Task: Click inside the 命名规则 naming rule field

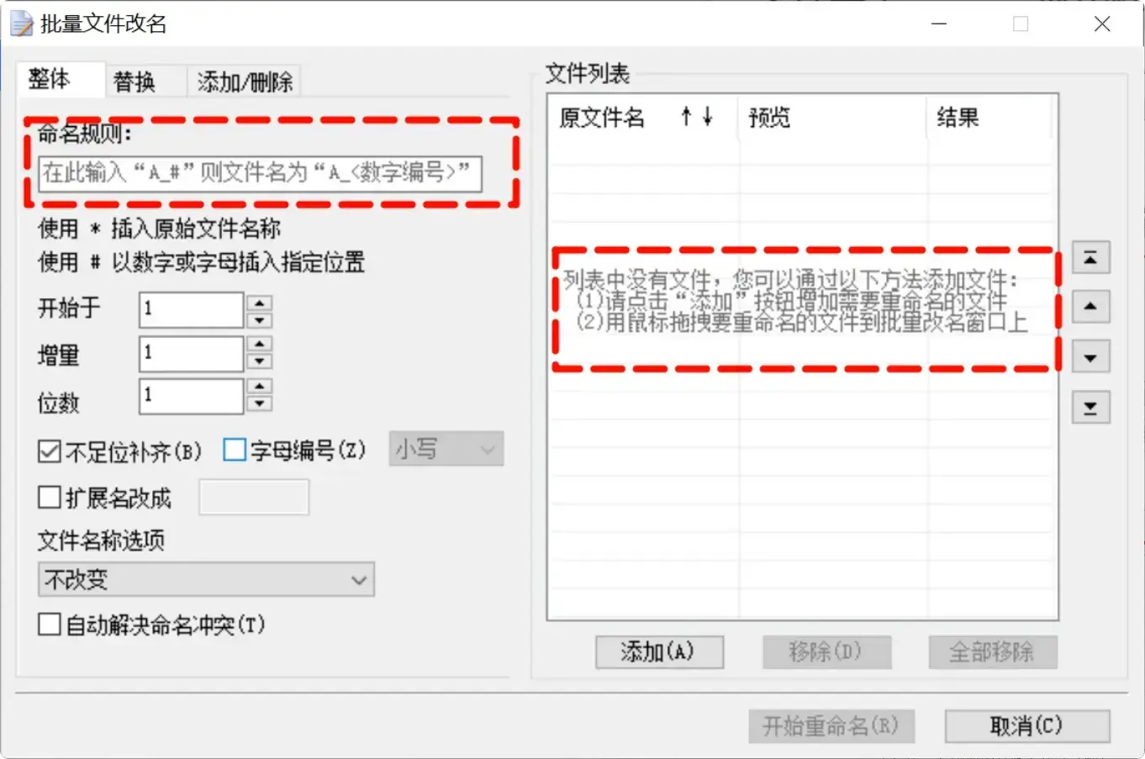Action: (x=261, y=174)
